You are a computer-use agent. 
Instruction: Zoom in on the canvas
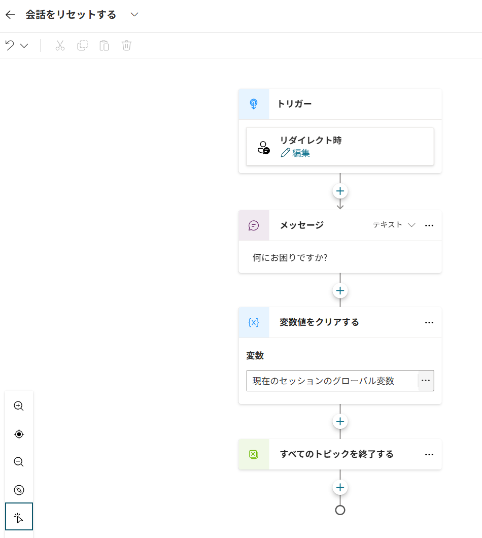[x=19, y=406]
